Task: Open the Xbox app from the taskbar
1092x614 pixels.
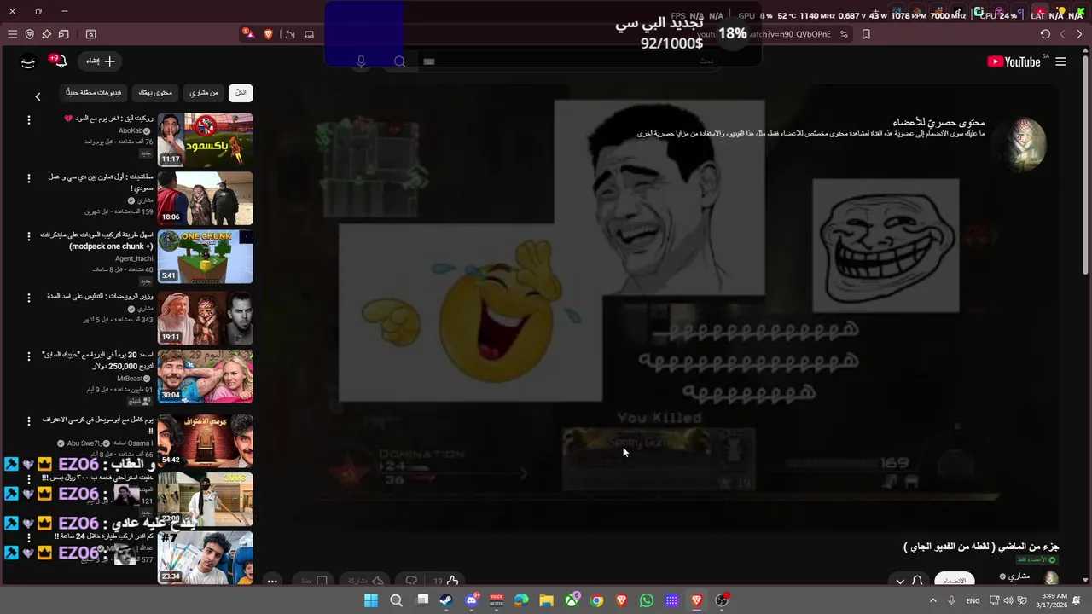Action: click(572, 600)
